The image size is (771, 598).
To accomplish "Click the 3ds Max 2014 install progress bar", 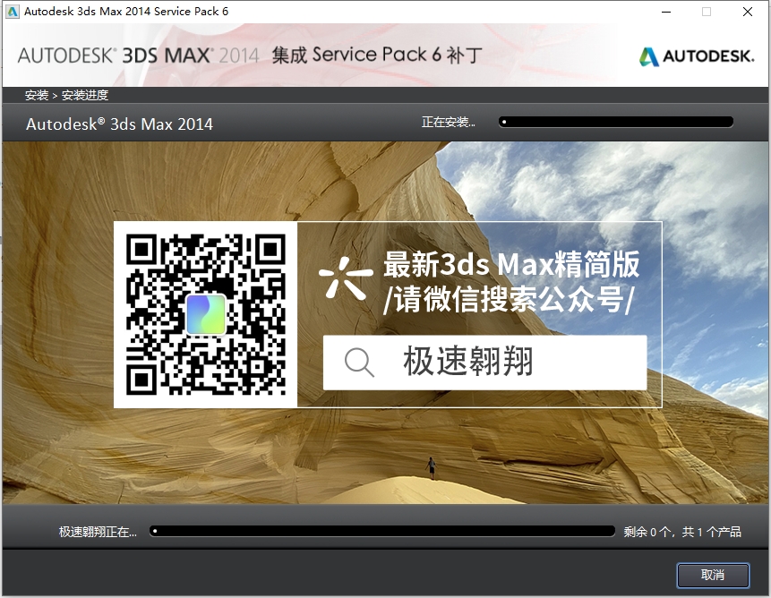I will [x=616, y=122].
